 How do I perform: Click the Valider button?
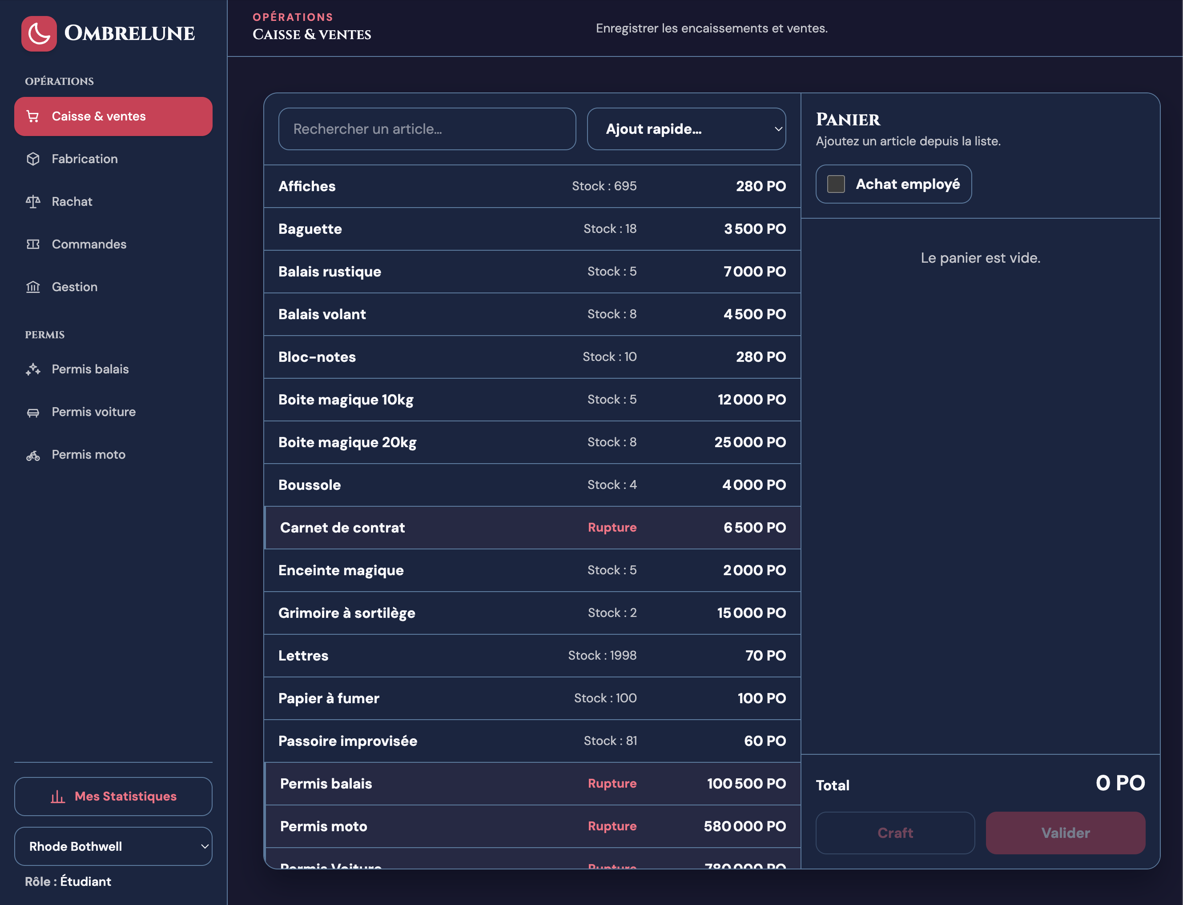[x=1066, y=833]
